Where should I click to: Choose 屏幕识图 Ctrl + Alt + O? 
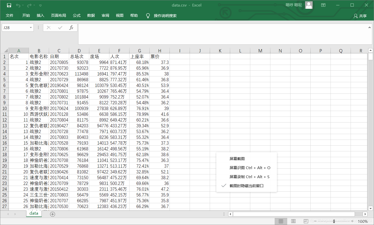pos(246,168)
